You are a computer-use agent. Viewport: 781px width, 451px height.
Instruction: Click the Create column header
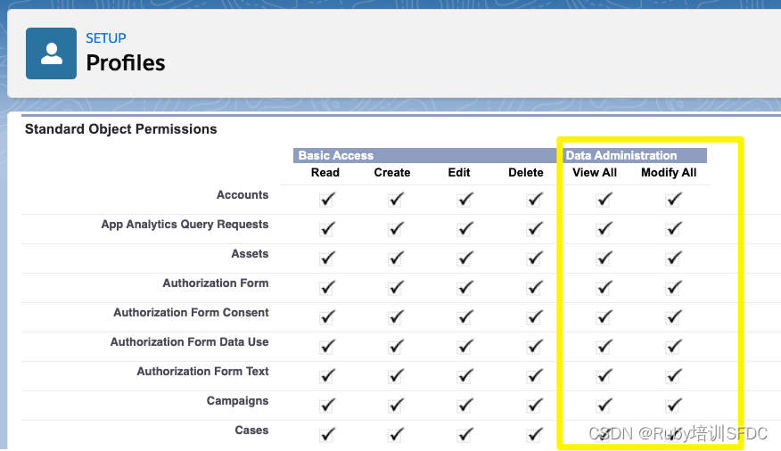[x=392, y=173]
